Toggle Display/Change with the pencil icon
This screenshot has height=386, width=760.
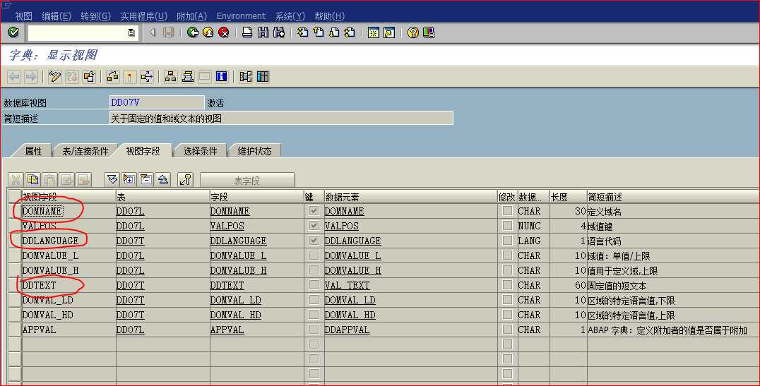55,76
